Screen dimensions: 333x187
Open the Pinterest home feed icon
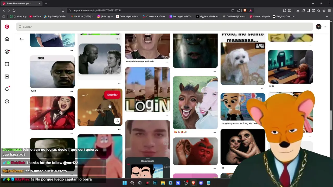click(7, 39)
